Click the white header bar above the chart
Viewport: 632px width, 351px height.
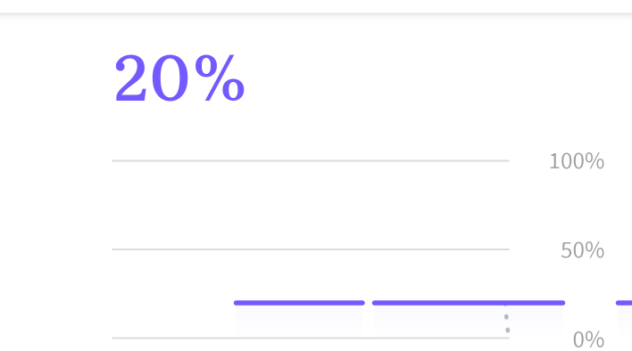click(x=316, y=6)
